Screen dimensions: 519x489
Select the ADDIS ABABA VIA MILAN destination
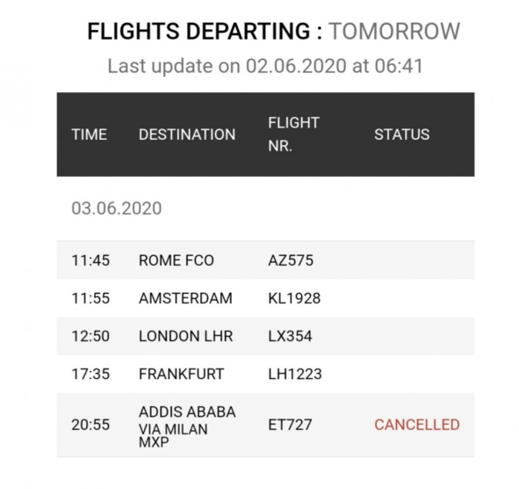(187, 427)
